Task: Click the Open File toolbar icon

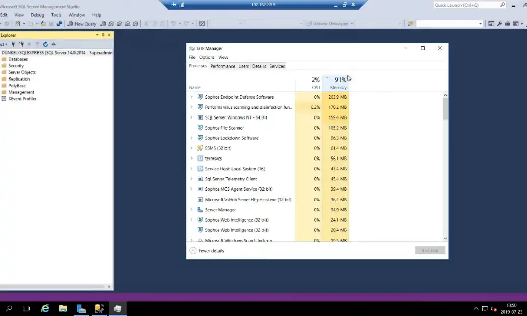Action: [x=43, y=24]
